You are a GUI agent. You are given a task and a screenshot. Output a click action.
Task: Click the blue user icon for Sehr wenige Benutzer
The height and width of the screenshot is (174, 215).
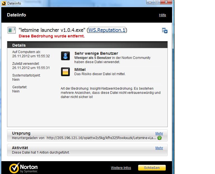(x=65, y=56)
